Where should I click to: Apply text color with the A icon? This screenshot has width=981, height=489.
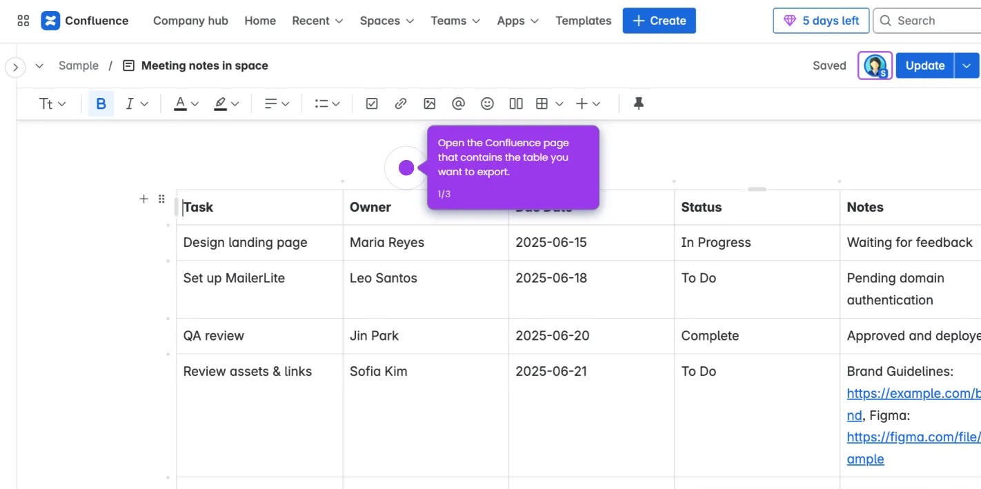pyautogui.click(x=180, y=103)
